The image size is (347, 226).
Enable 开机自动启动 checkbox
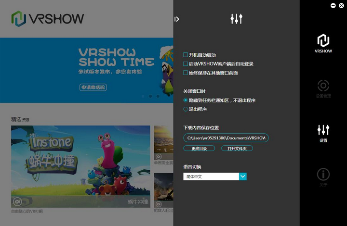coord(186,55)
